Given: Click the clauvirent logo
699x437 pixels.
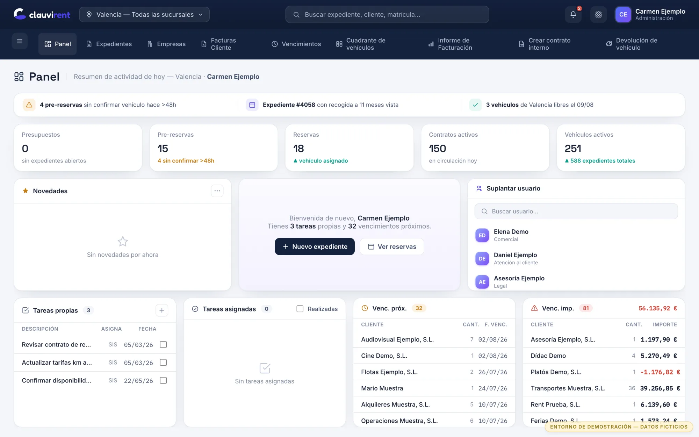Looking at the screenshot, I should (x=42, y=14).
